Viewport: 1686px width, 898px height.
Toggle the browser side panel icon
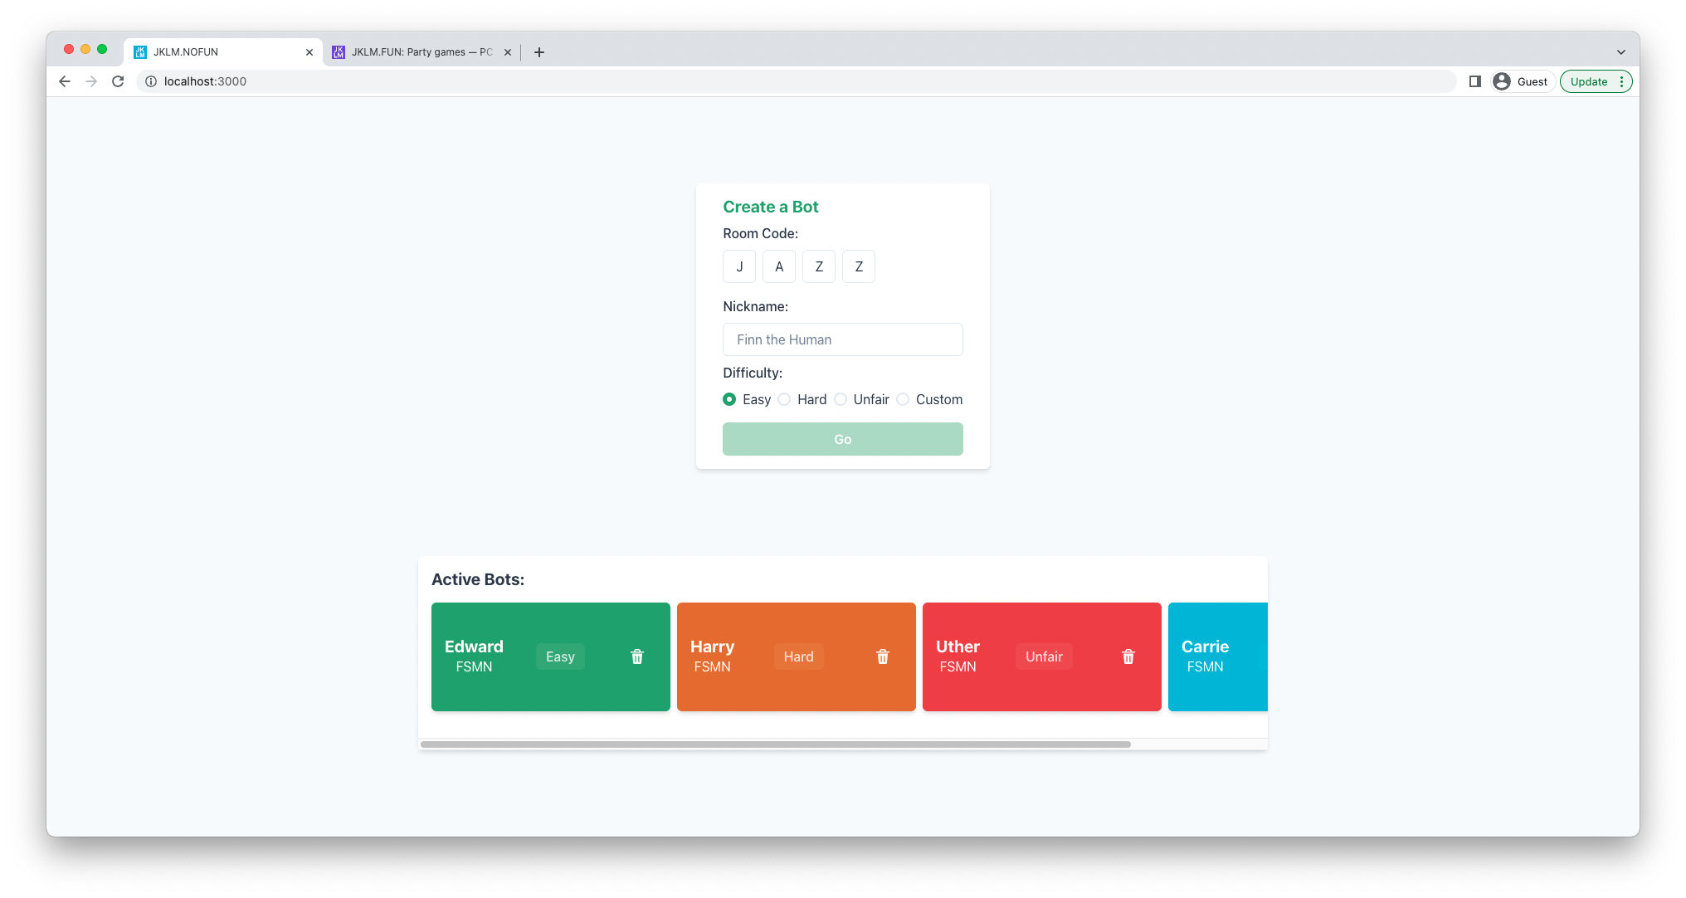[1474, 81]
